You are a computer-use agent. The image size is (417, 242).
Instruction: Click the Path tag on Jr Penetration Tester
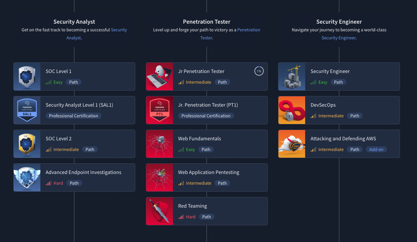pyautogui.click(x=222, y=82)
